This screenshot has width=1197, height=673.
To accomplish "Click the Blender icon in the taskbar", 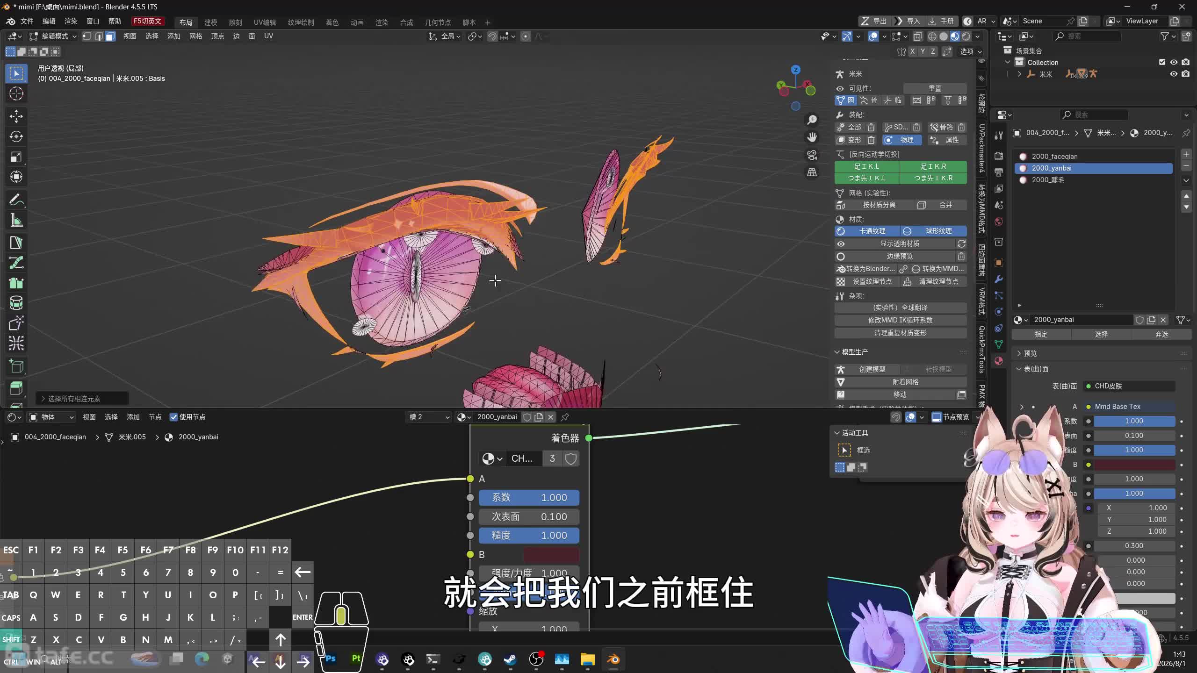I will tap(613, 659).
